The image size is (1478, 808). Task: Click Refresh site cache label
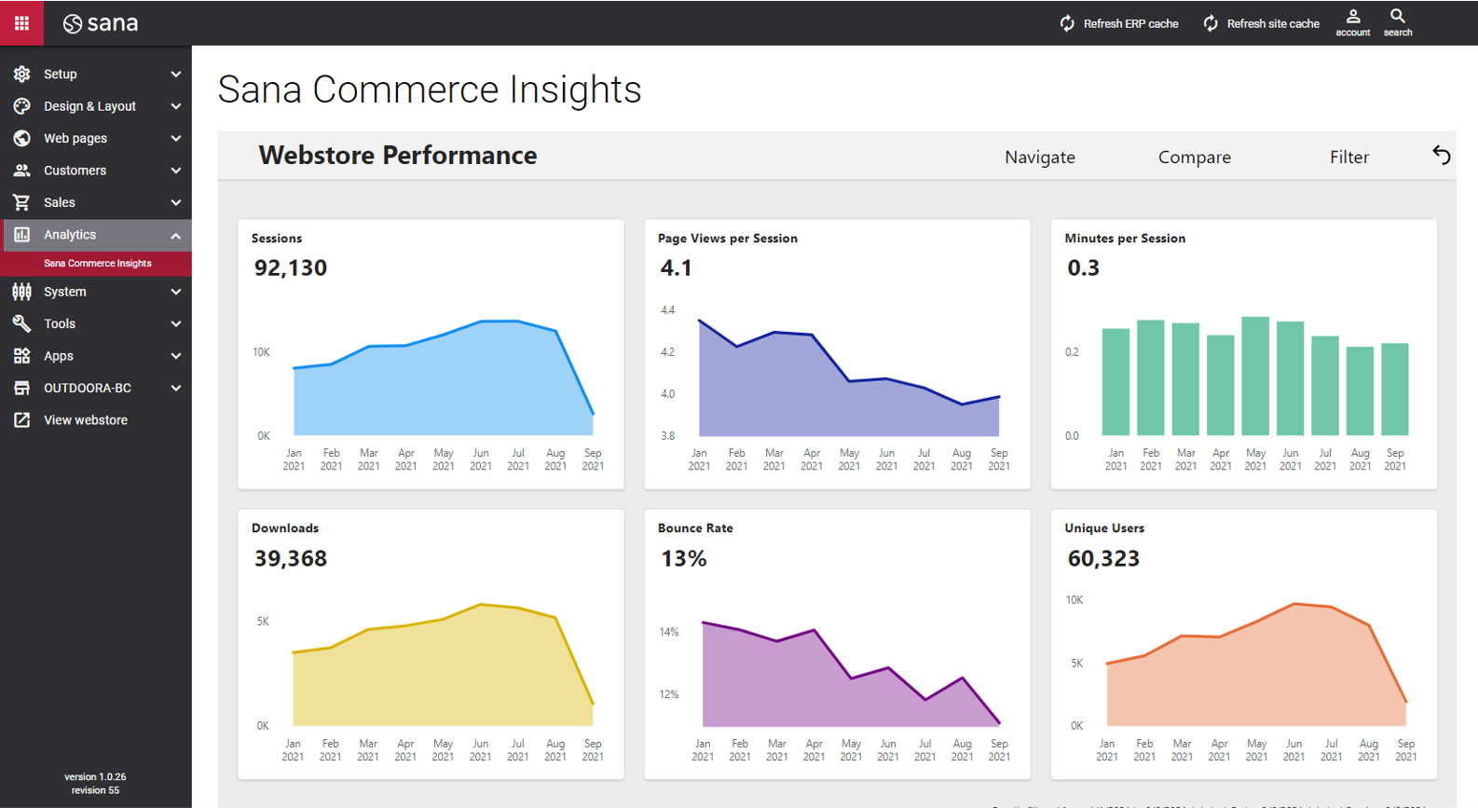[x=1273, y=23]
